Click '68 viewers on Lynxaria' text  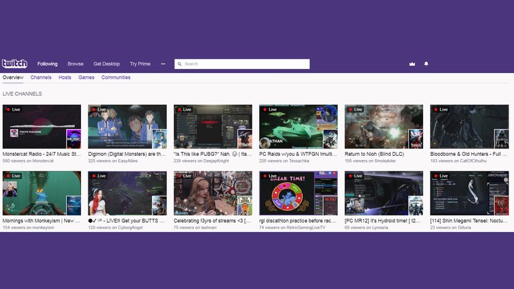coord(367,227)
